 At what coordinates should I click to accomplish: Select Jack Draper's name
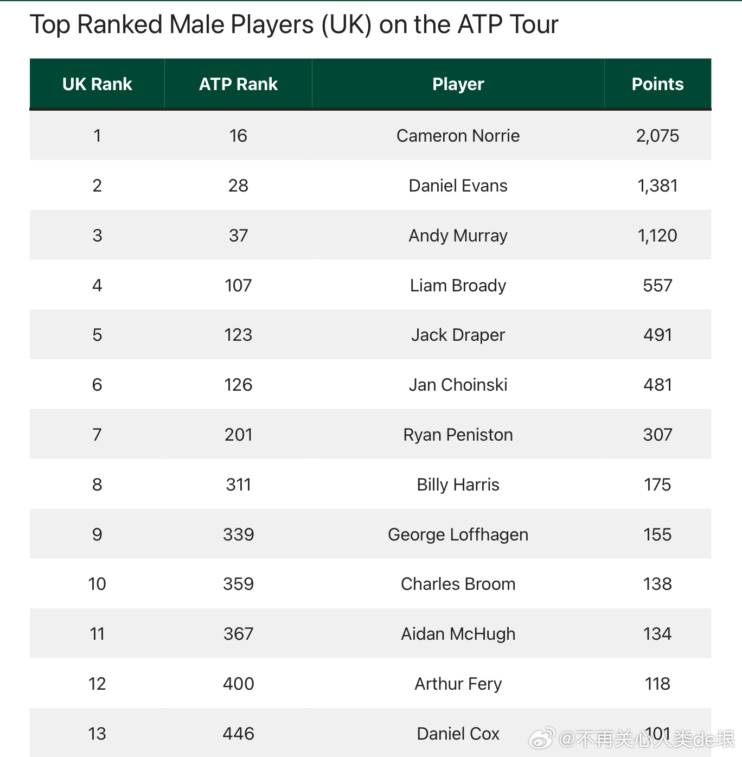point(458,335)
